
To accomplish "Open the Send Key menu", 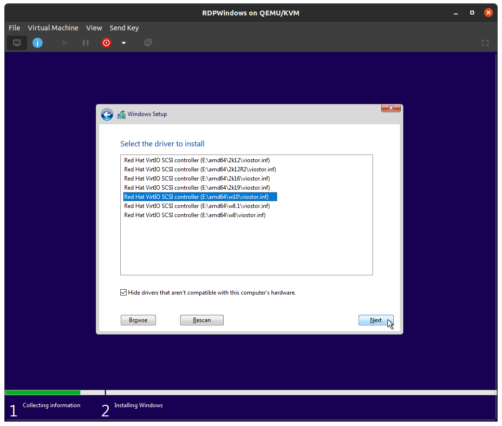I will [124, 28].
